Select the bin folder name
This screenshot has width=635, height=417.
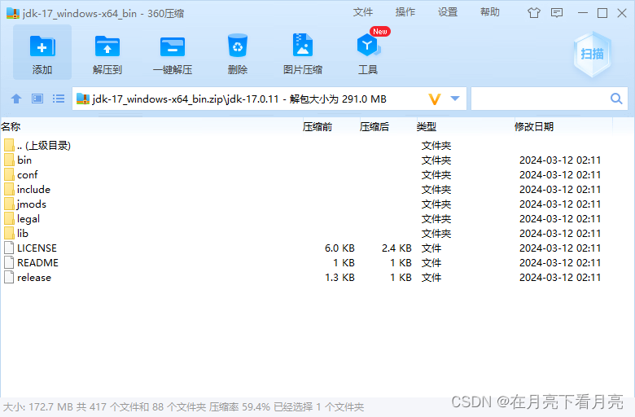[x=24, y=160]
